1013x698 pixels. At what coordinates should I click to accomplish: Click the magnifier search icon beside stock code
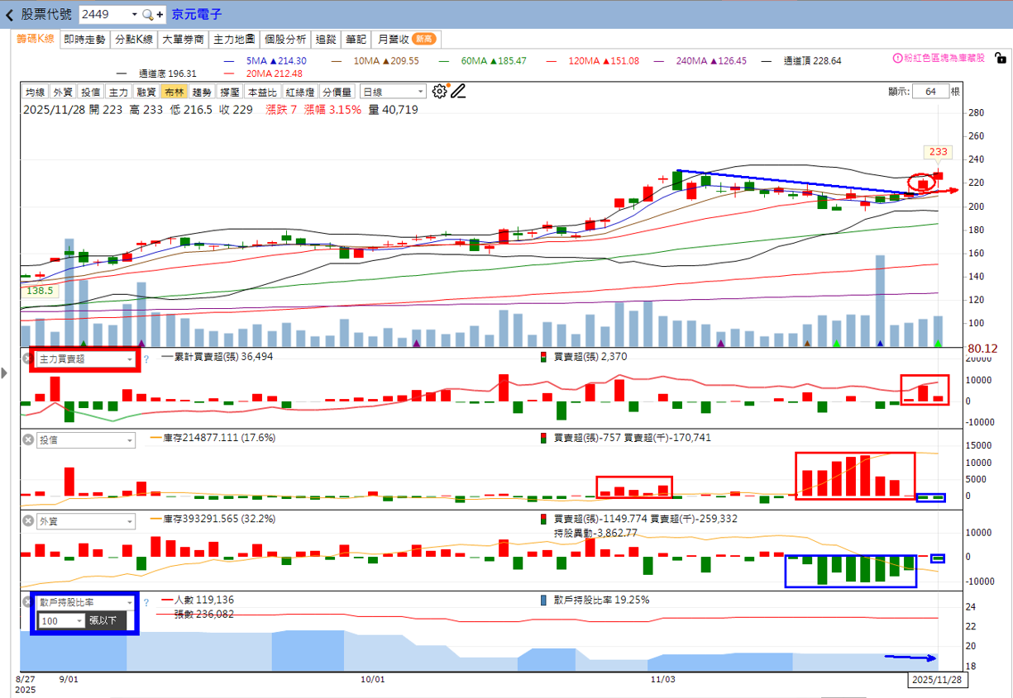pos(148,15)
